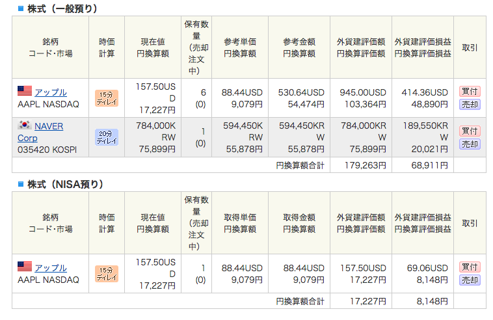Image resolution: width=493 pixels, height=320 pixels.
Task: Select 035420 KOSPI code text
Action: click(47, 150)
